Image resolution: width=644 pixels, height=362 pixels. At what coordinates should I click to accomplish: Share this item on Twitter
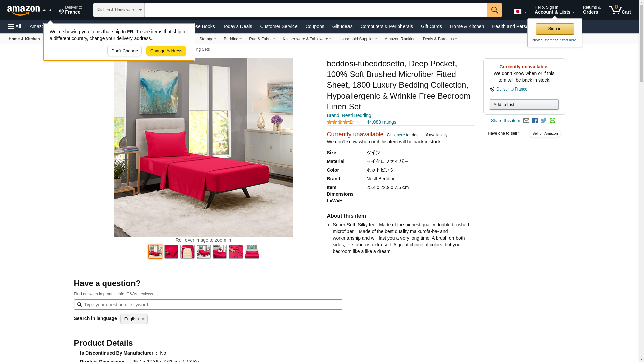click(544, 121)
